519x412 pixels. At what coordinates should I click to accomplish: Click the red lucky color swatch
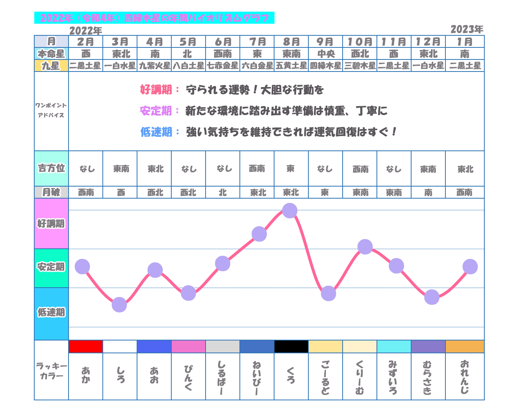(x=86, y=346)
